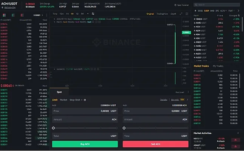The height and width of the screenshot is (151, 244).
Task: Select the Market order type
Action: [63, 100]
